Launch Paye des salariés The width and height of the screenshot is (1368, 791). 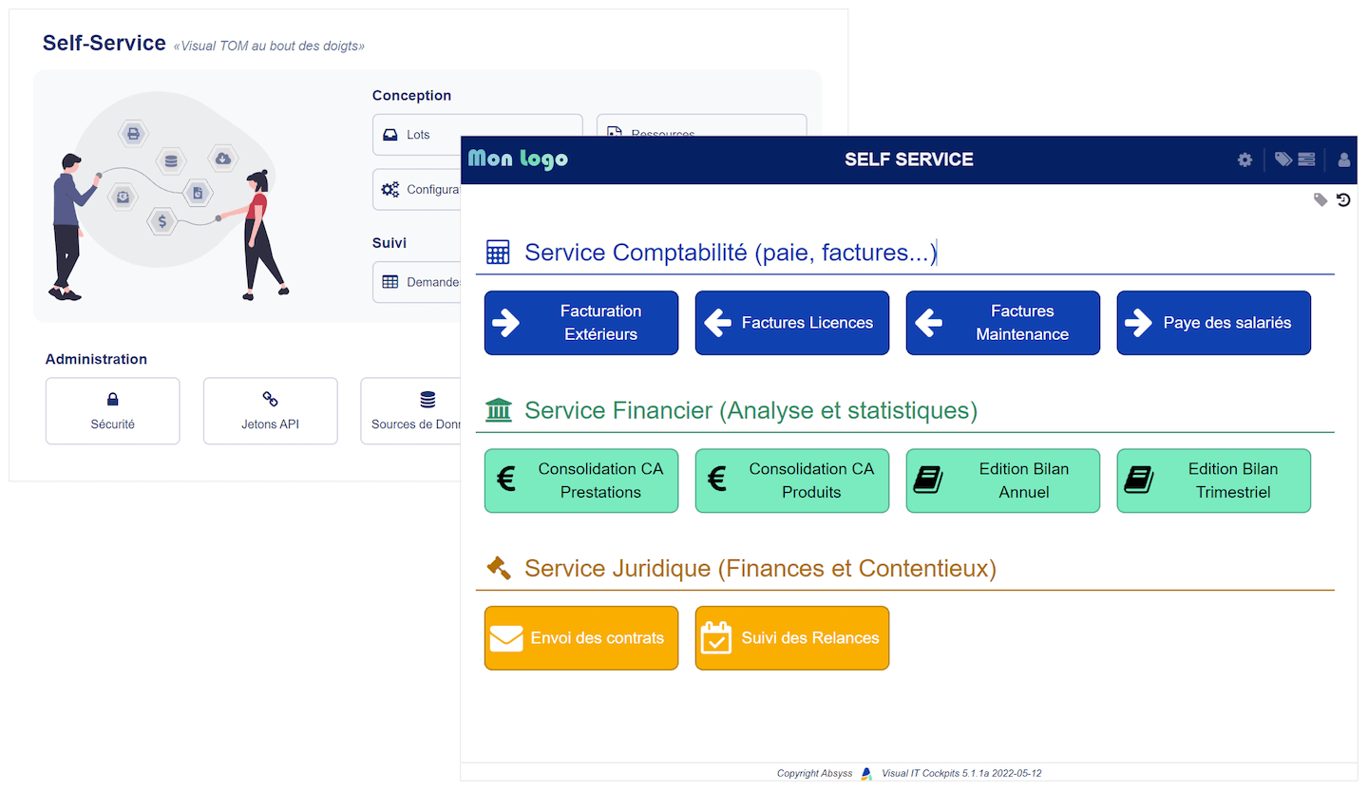(1213, 323)
